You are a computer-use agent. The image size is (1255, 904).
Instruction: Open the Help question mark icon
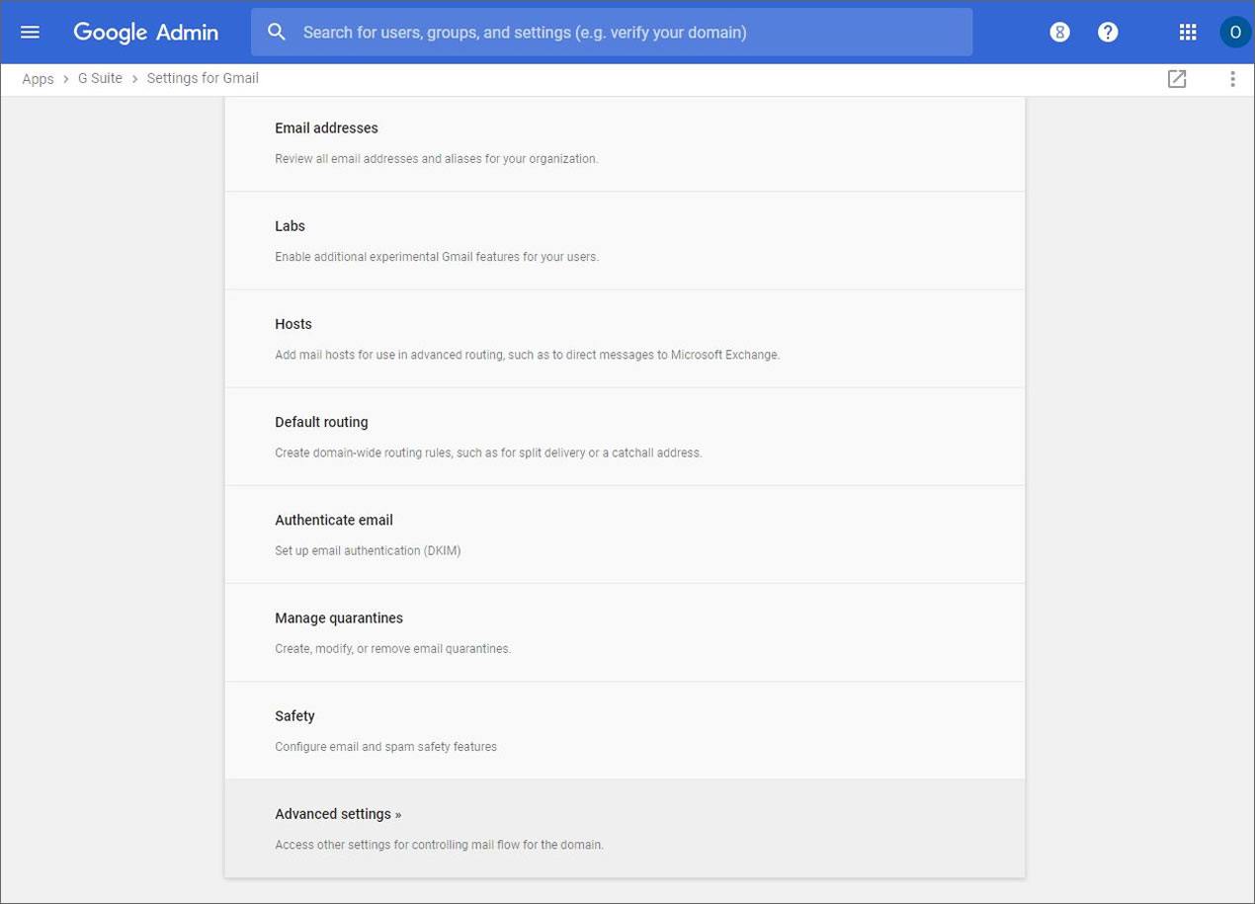point(1108,33)
